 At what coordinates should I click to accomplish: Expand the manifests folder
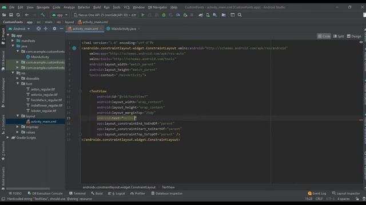(13, 40)
